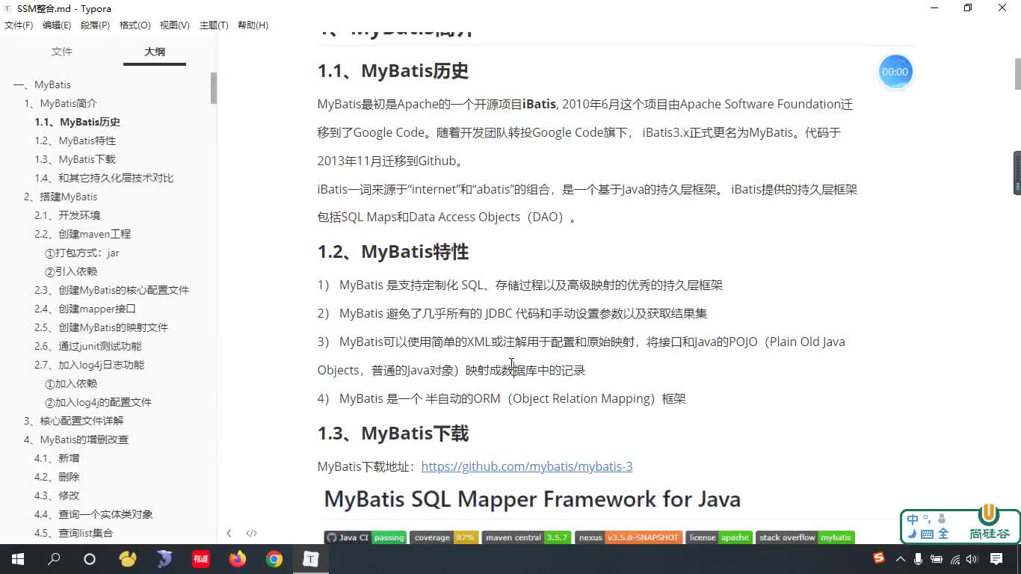Viewport: 1021px width, 574px height.
Task: Open the yellow paw app on taskbar
Action: [x=128, y=559]
